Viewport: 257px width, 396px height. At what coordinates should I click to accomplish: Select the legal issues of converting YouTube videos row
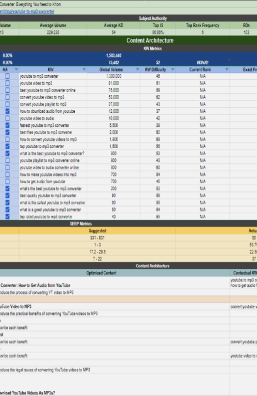(115, 370)
